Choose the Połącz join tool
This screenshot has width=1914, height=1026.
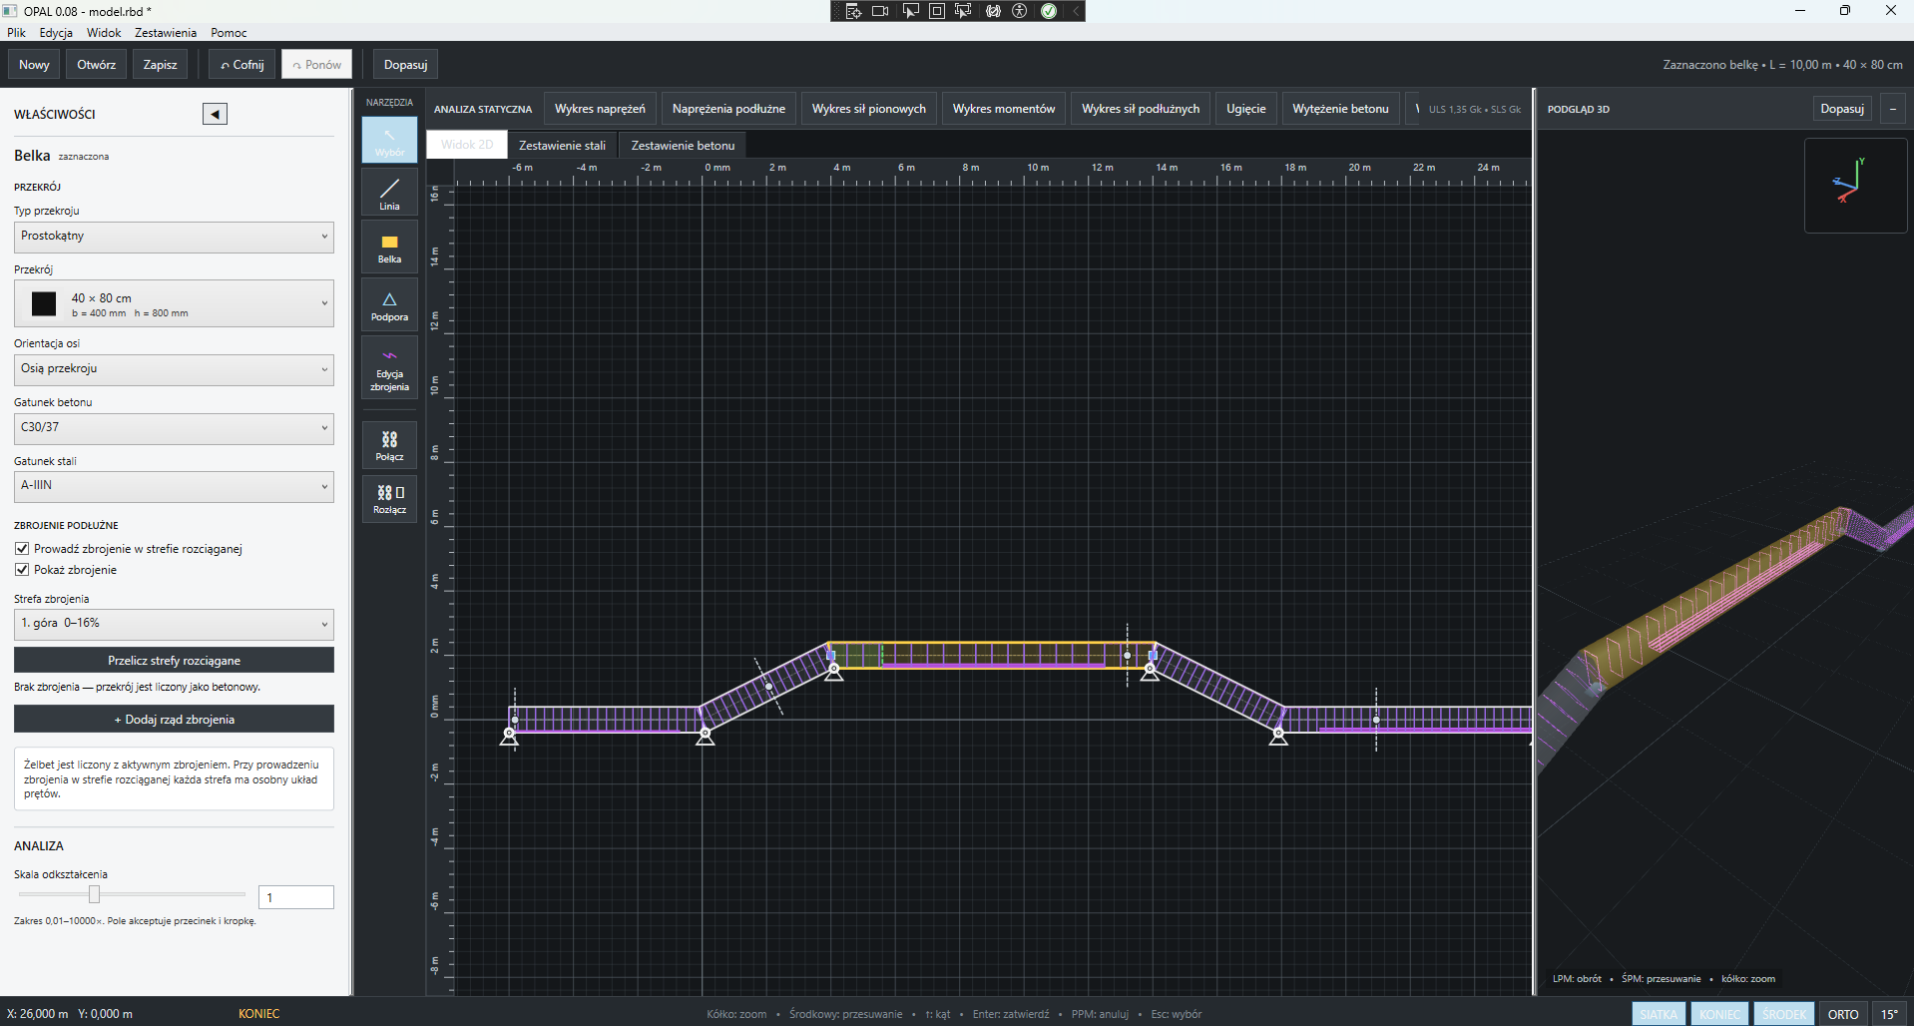point(389,445)
